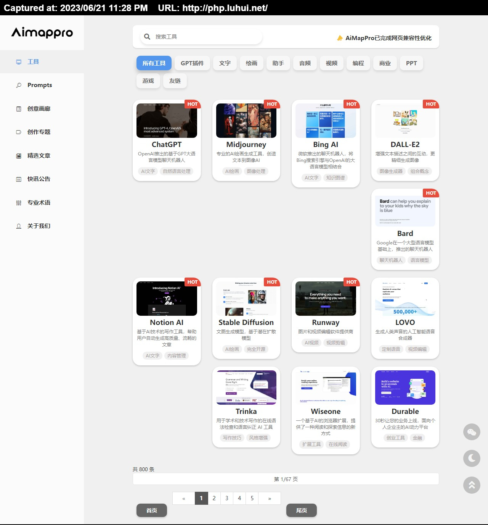The width and height of the screenshot is (488, 525).
Task: Click the 视频剪辑 tag on Runway card
Action: (335, 343)
